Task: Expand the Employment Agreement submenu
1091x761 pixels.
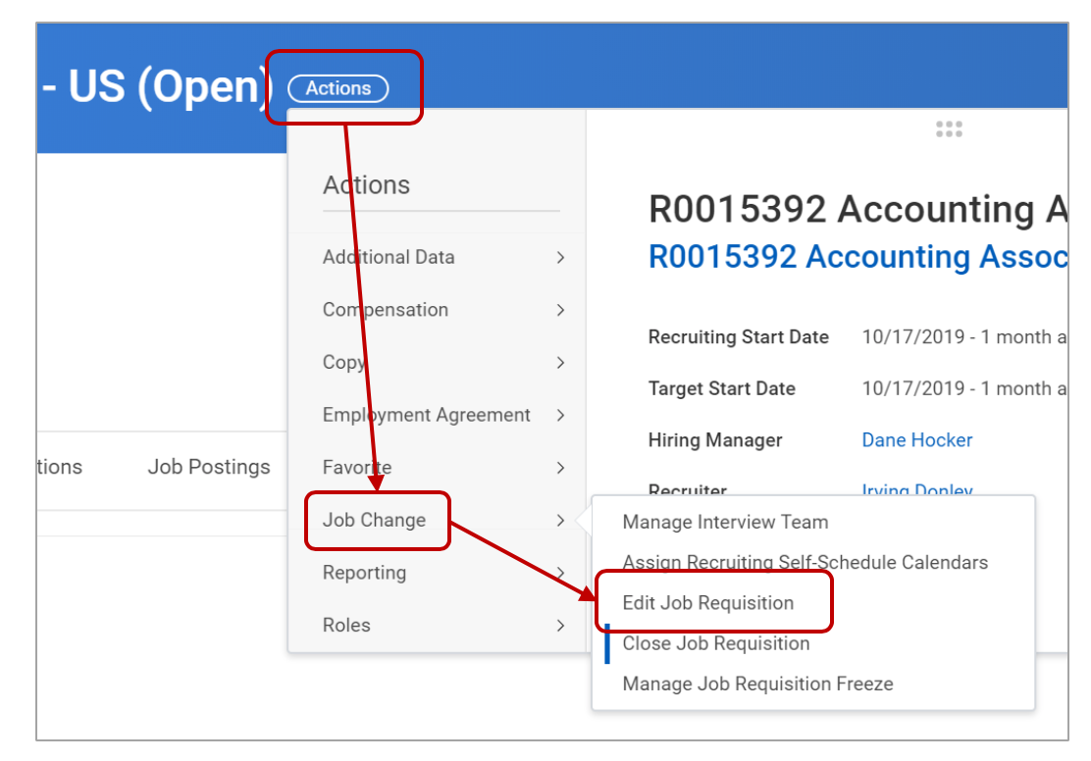Action: [x=427, y=415]
